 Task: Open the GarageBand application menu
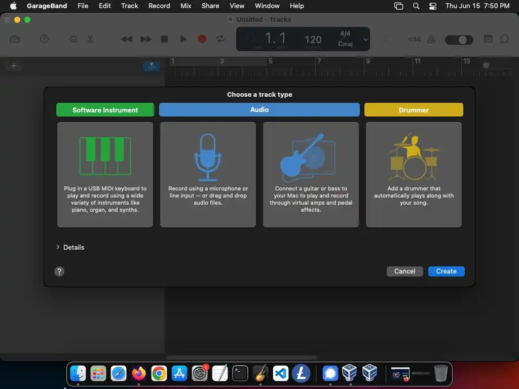click(x=47, y=6)
